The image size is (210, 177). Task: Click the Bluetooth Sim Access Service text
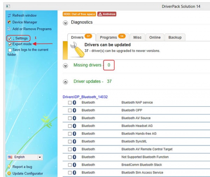142,172
